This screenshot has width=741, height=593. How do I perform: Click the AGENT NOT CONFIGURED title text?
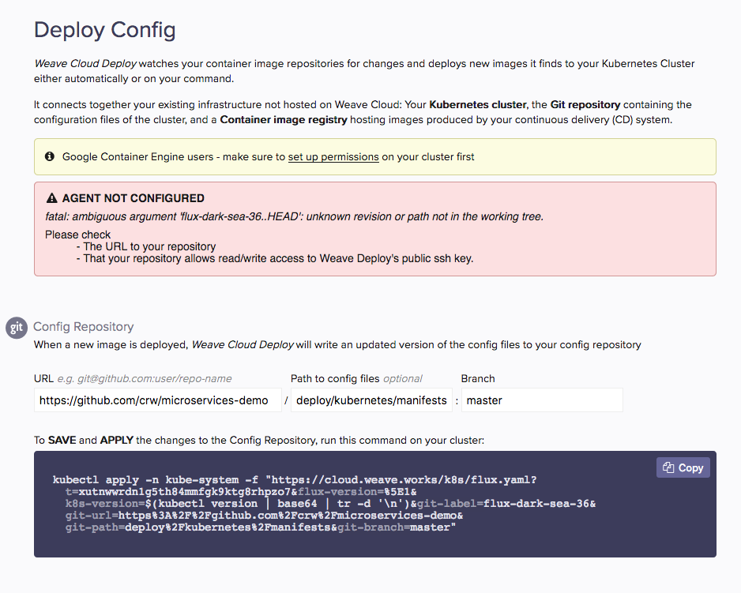click(134, 198)
